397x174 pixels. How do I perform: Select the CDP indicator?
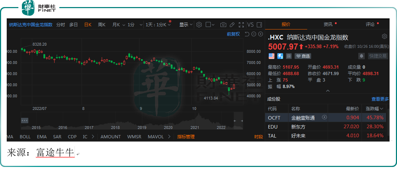(72, 137)
